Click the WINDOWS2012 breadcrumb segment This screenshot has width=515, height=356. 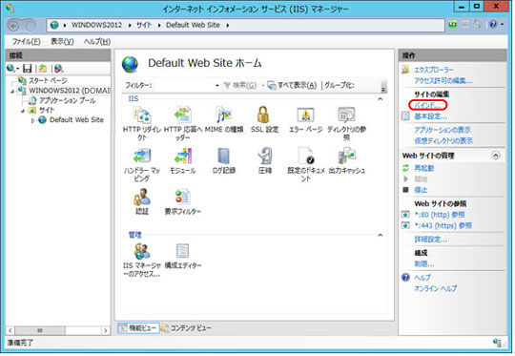(x=96, y=25)
